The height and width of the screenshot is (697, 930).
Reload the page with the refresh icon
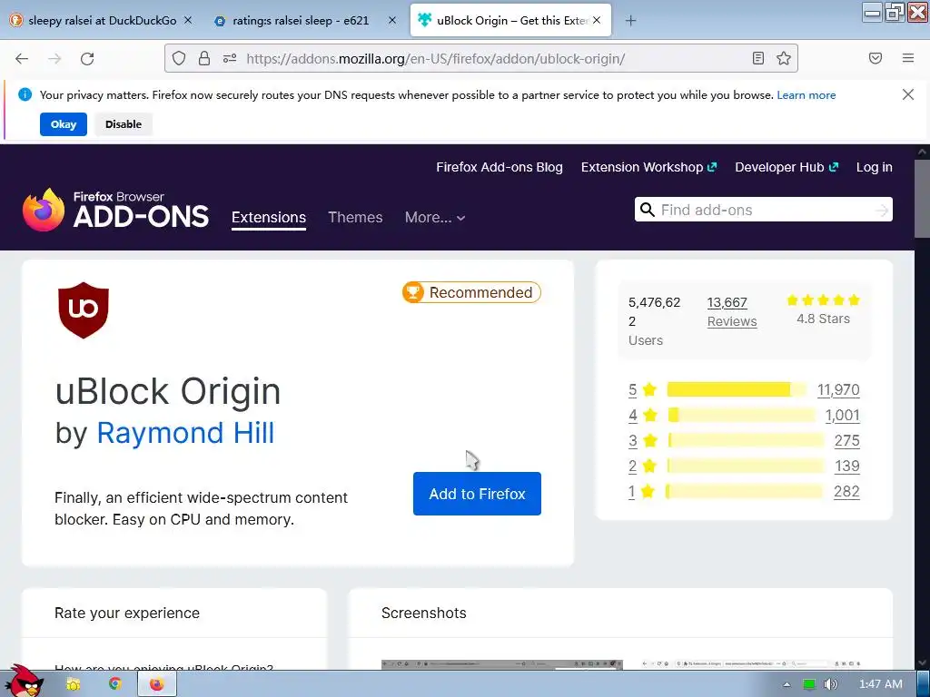pyautogui.click(x=87, y=59)
